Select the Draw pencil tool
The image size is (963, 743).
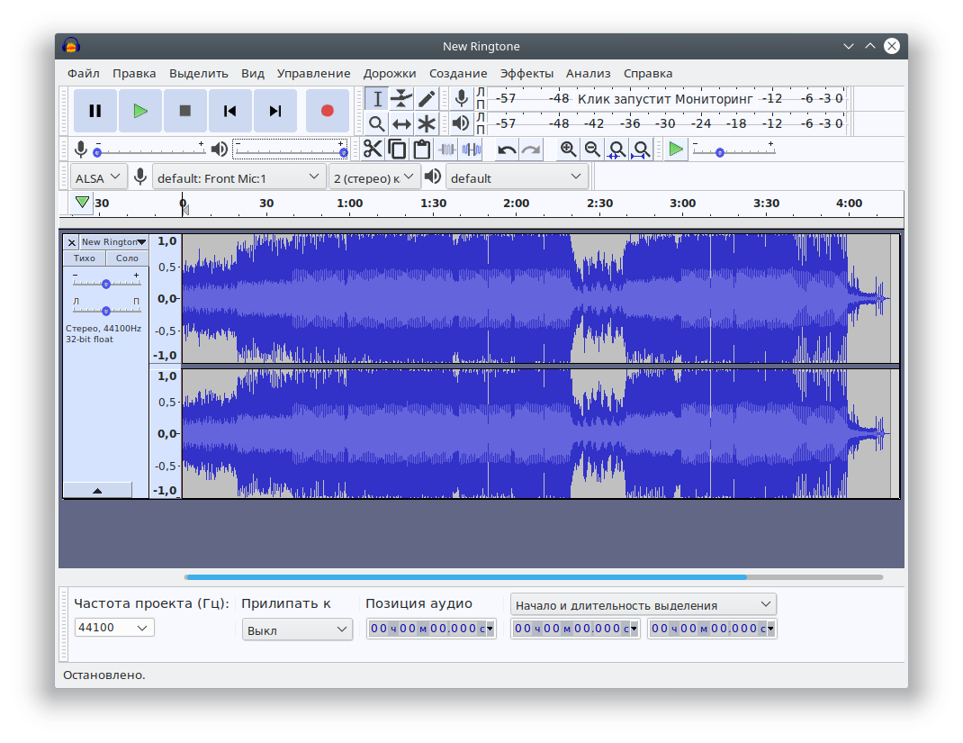tap(427, 98)
